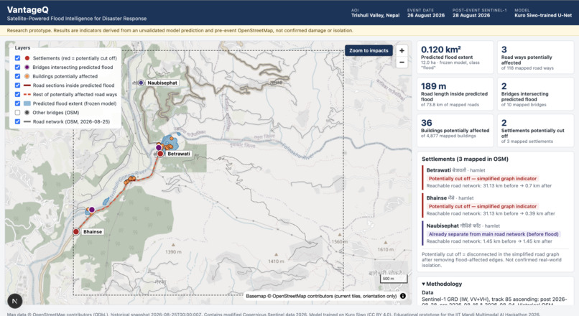Click the purple bridge marker near Bhainse
Image resolution: width=579 pixels, height=316 pixels.
[x=92, y=210]
